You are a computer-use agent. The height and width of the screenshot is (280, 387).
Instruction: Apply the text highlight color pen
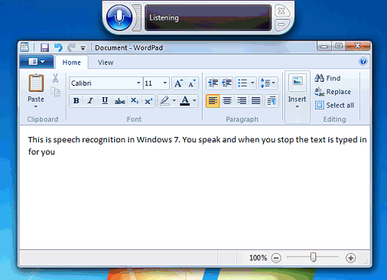[164, 101]
